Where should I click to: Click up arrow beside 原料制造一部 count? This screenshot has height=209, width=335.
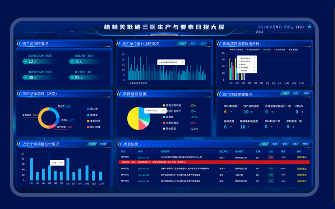tap(294, 127)
